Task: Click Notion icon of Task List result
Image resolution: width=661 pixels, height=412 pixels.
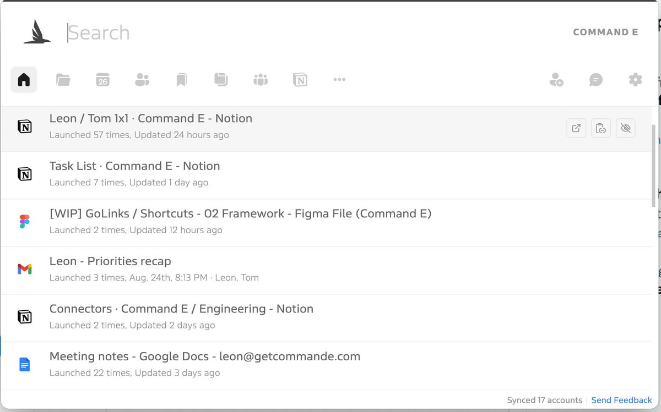Action: coord(24,174)
